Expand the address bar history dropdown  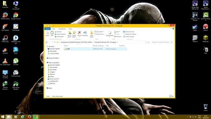click(146, 42)
